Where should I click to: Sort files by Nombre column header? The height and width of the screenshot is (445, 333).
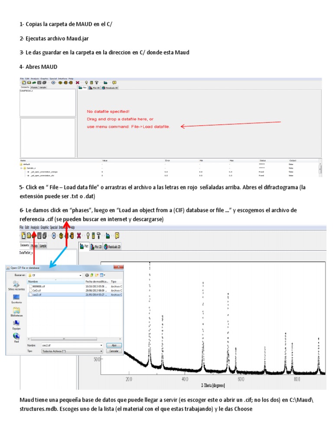56,282
